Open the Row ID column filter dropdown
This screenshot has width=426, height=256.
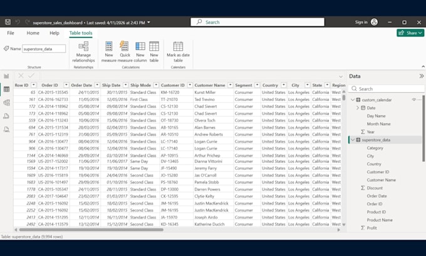click(33, 85)
